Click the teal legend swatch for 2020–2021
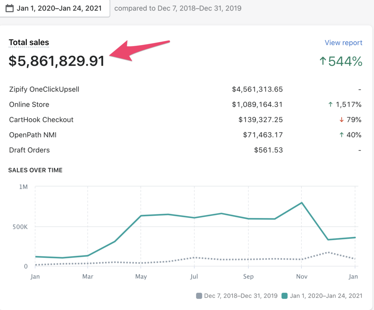This screenshot has height=310, width=374. [x=285, y=296]
